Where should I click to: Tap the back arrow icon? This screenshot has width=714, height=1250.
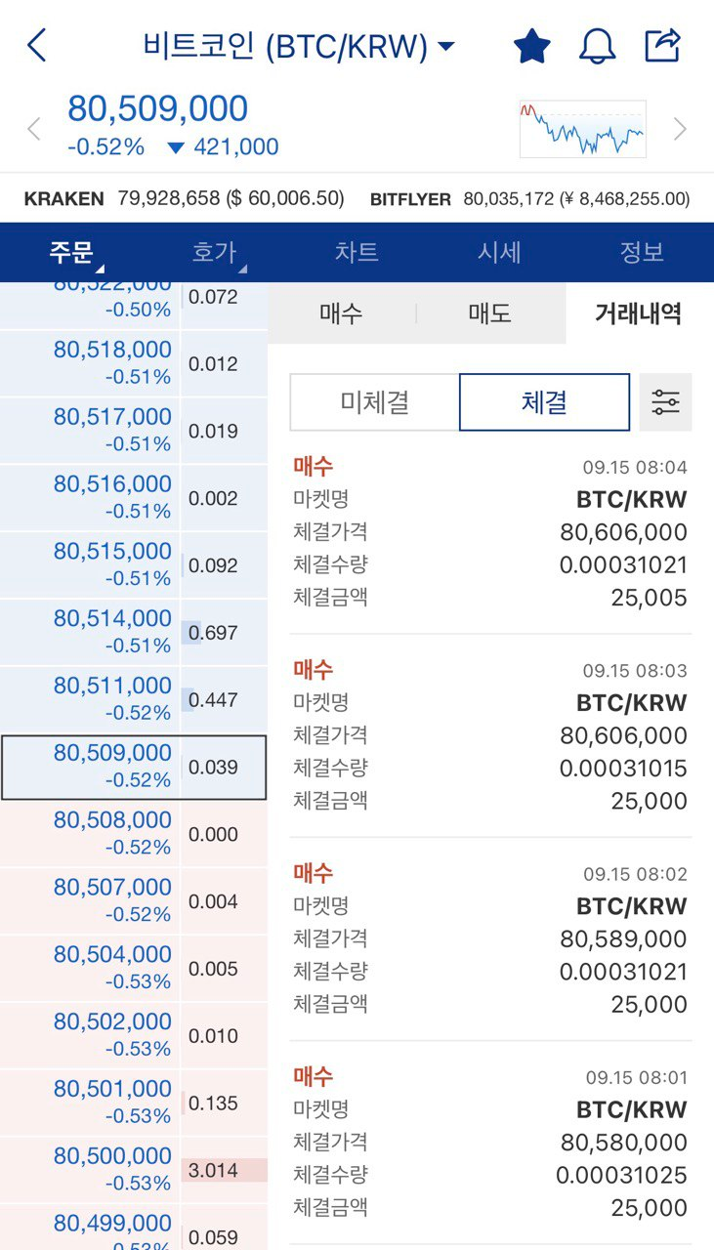point(37,45)
